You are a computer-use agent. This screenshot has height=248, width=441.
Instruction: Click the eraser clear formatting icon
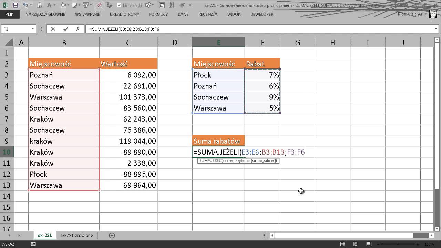coord(99,5)
